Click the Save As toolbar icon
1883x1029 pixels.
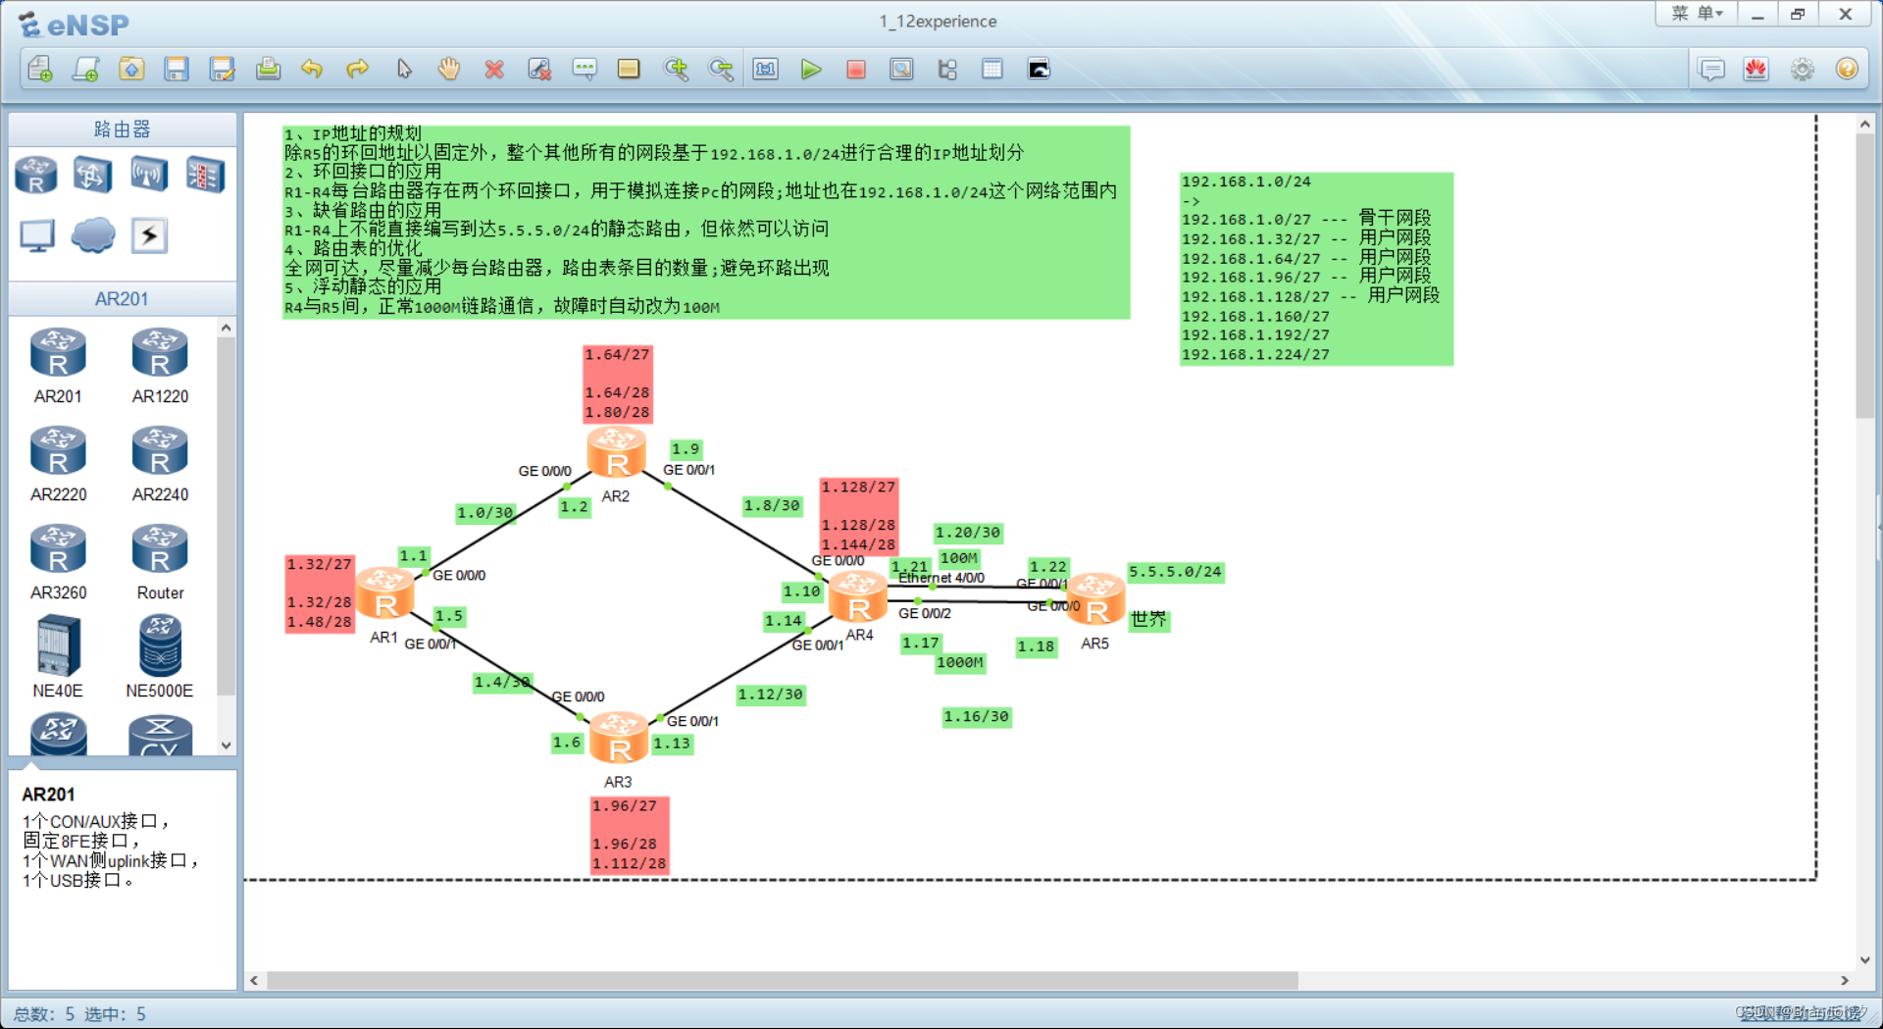[223, 69]
